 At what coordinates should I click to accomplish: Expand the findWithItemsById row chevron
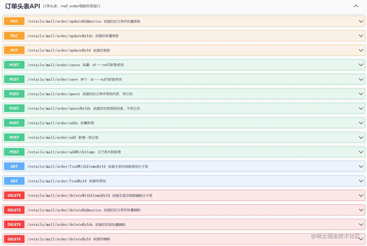pos(361,166)
